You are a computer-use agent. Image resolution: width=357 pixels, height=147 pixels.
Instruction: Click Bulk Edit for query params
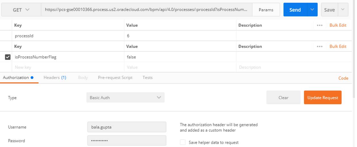[x=338, y=47]
